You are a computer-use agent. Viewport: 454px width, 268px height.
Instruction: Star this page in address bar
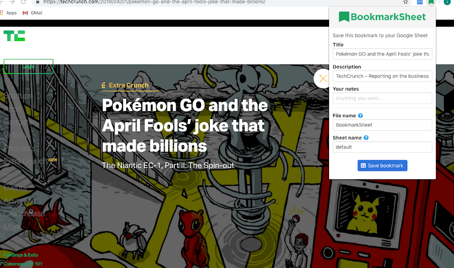[x=406, y=2]
